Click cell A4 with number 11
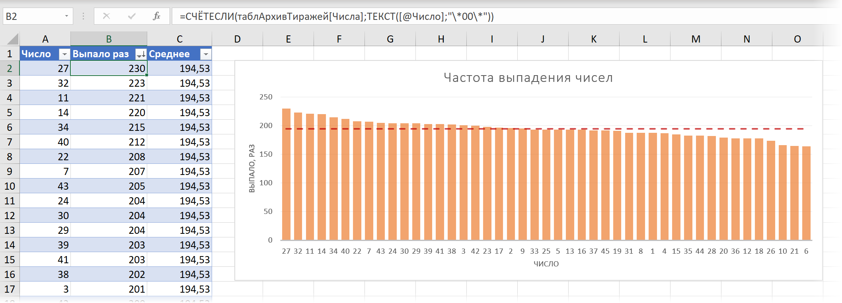 pyautogui.click(x=45, y=98)
